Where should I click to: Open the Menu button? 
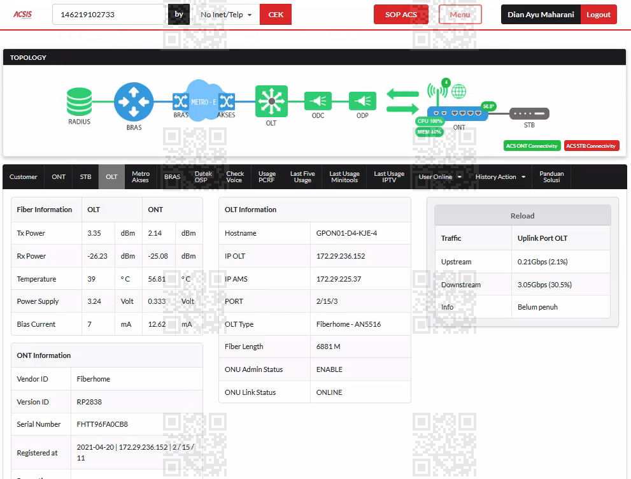pyautogui.click(x=460, y=15)
